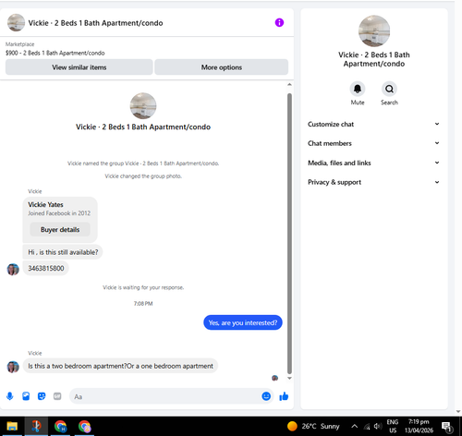Click 'Vickie Yates' name in buyer card
The image size is (462, 436).
tap(45, 204)
